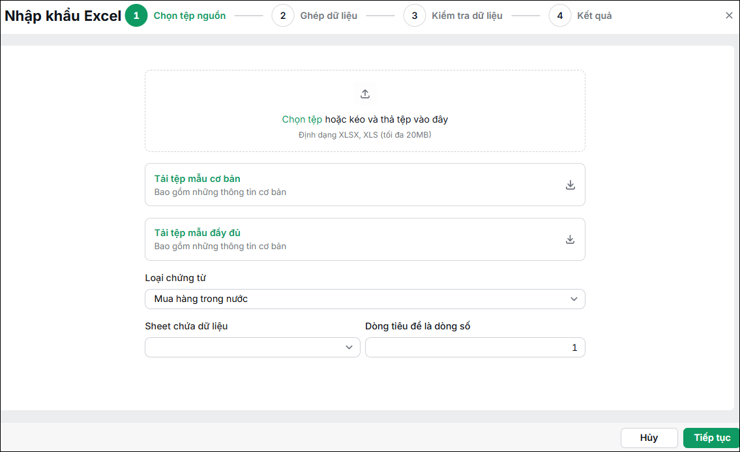Click step 2 circle number icon

[283, 16]
